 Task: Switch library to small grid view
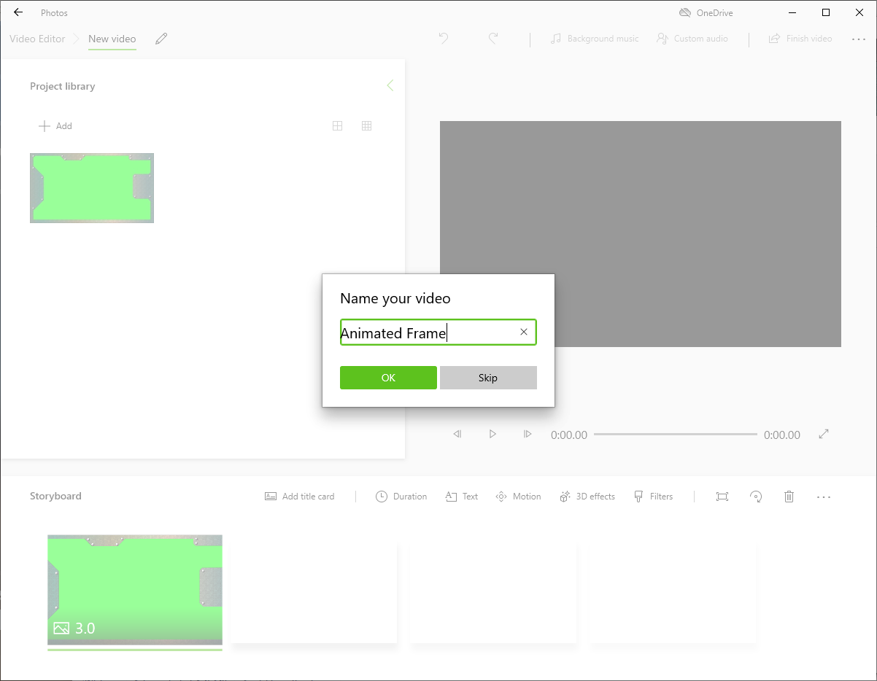coord(367,125)
